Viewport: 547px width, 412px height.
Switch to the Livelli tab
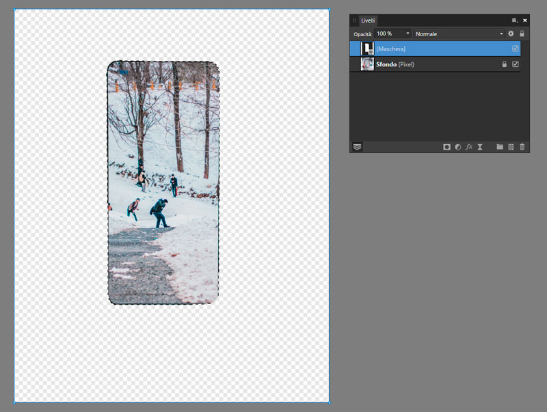pyautogui.click(x=368, y=20)
